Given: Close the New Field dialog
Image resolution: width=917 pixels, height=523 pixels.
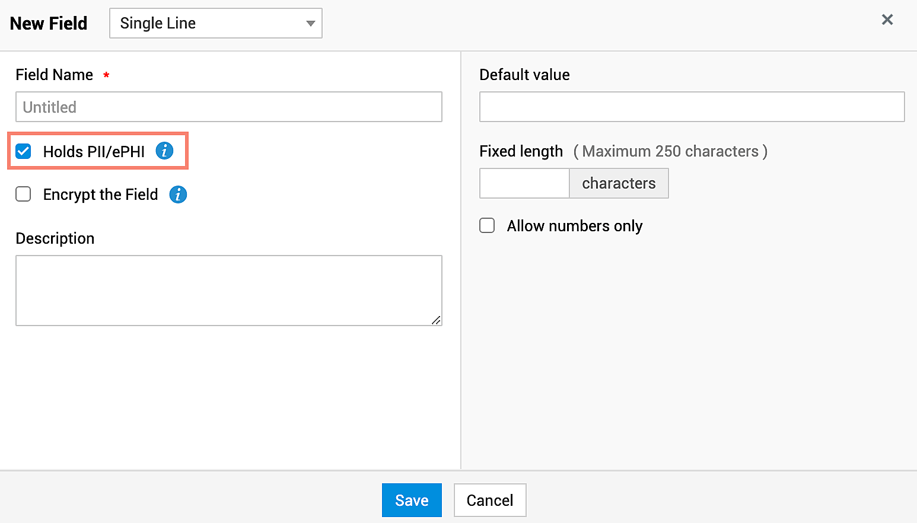Looking at the screenshot, I should (887, 20).
